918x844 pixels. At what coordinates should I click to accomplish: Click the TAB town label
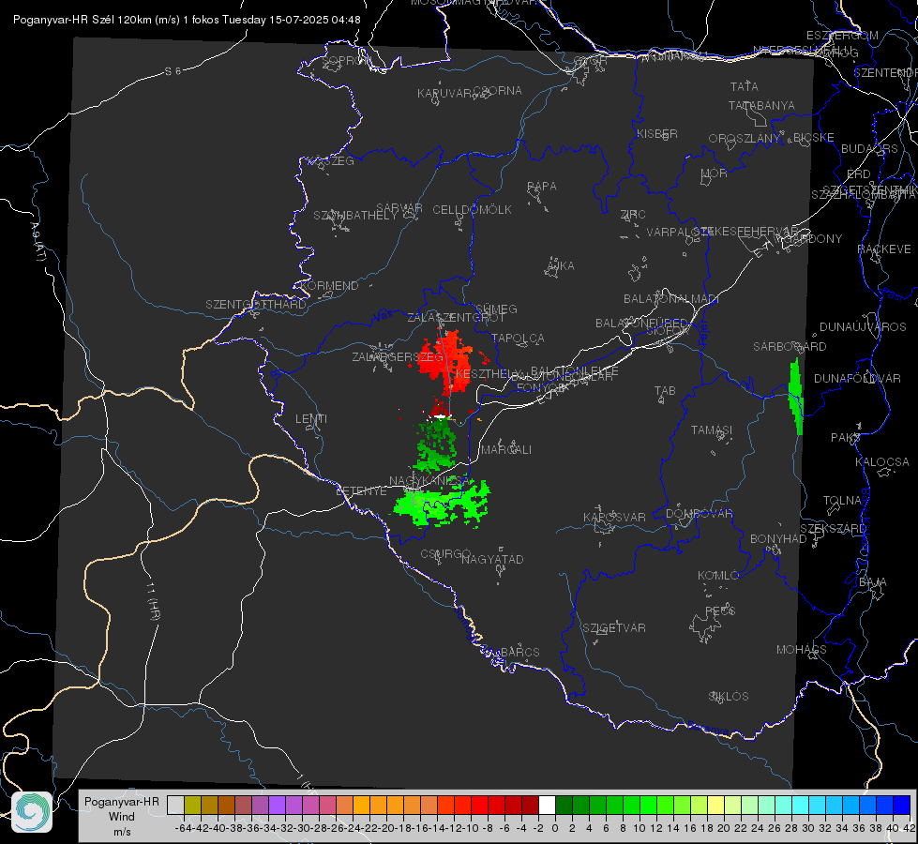tap(665, 391)
